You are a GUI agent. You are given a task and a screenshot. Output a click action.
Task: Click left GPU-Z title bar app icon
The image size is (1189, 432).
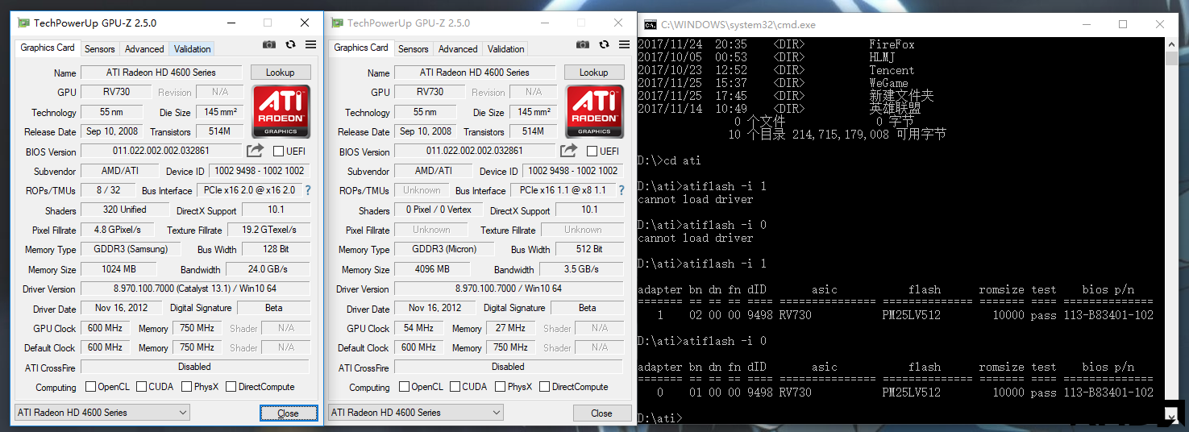23,23
